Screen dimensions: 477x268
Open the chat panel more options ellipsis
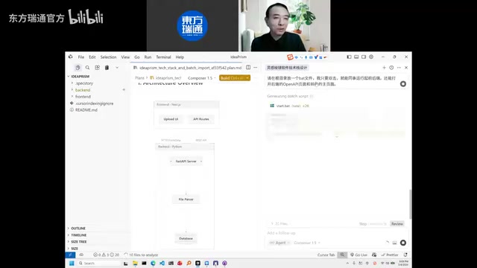tap(399, 68)
